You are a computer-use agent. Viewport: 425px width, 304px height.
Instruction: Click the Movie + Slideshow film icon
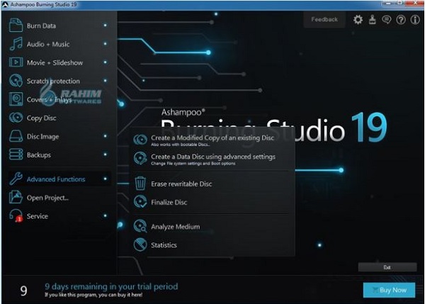point(16,62)
